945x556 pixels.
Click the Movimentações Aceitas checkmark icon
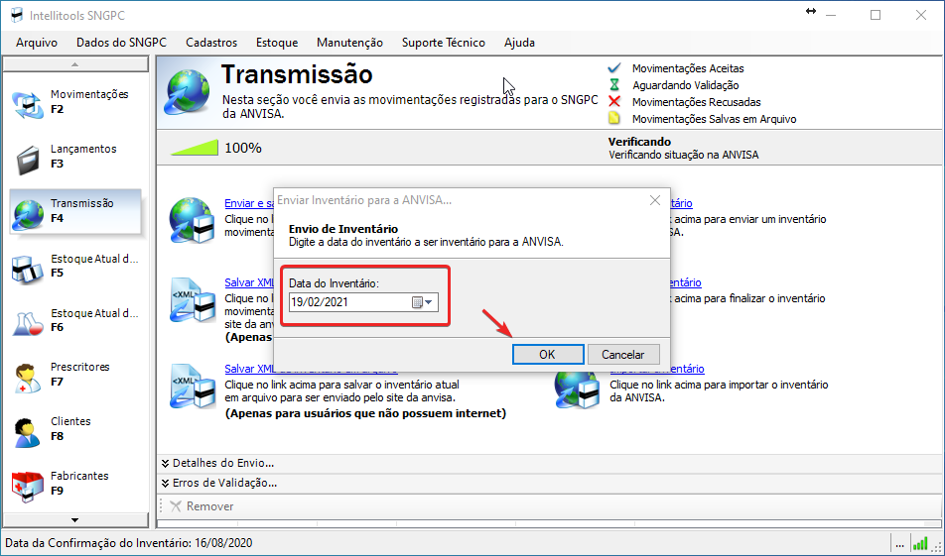(614, 68)
